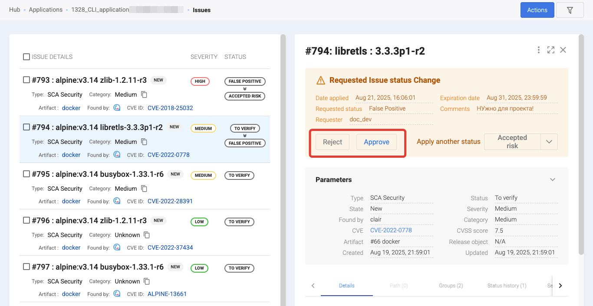Click the copy icon in issue #795
593x306 pixels.
pos(144,189)
